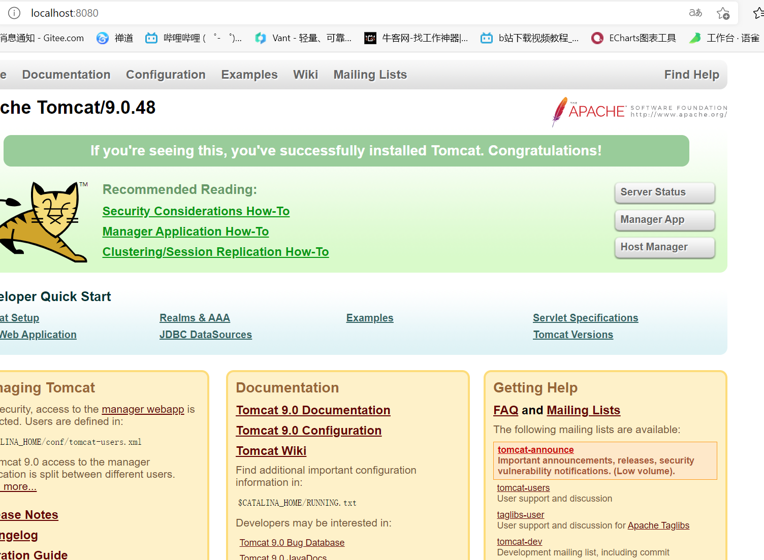Viewport: 764px width, 560px height.
Task: Click the Host Manager button
Action: coord(665,247)
